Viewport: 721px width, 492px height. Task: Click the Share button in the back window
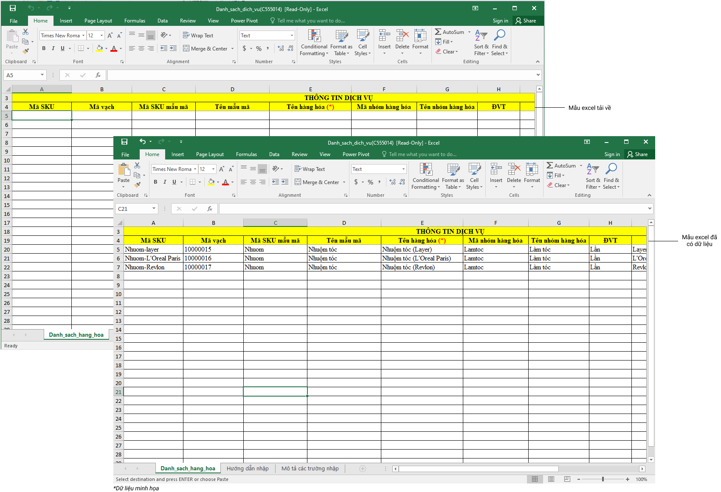tap(526, 21)
